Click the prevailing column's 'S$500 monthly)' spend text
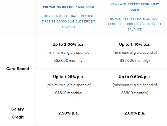The image size is (167, 126). tap(69, 93)
